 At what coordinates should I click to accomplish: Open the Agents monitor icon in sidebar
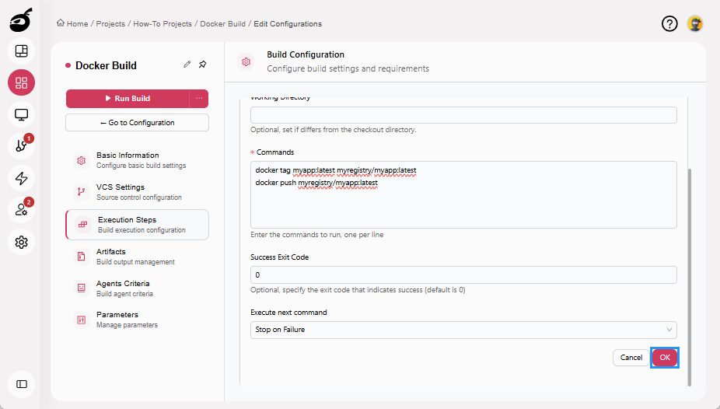coord(22,114)
